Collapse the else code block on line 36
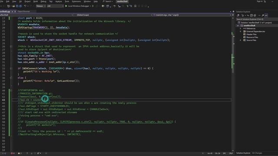Image resolution: width=278 pixels, height=156 pixels. [11, 78]
